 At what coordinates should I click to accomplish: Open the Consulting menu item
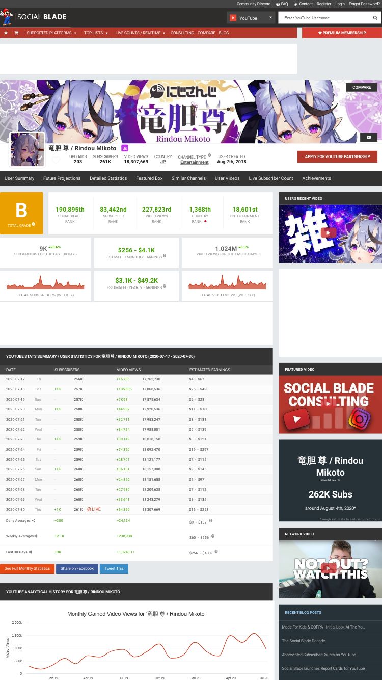tap(182, 33)
